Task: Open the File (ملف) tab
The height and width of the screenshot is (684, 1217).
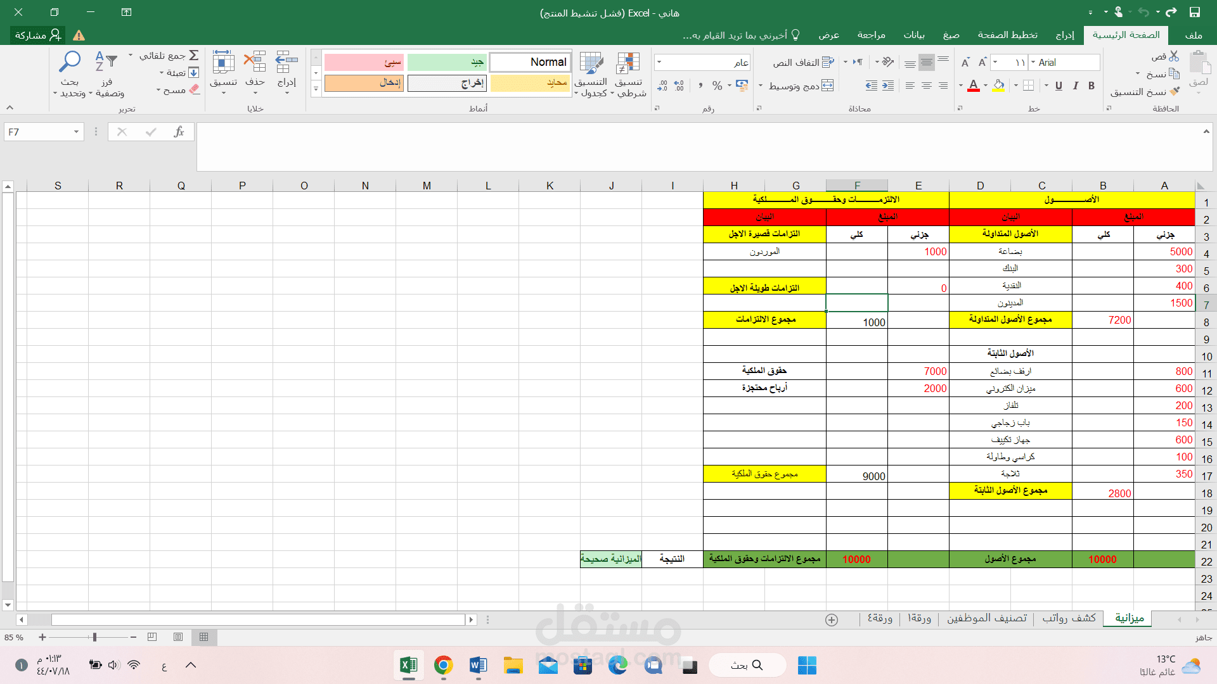Action: click(x=1194, y=35)
